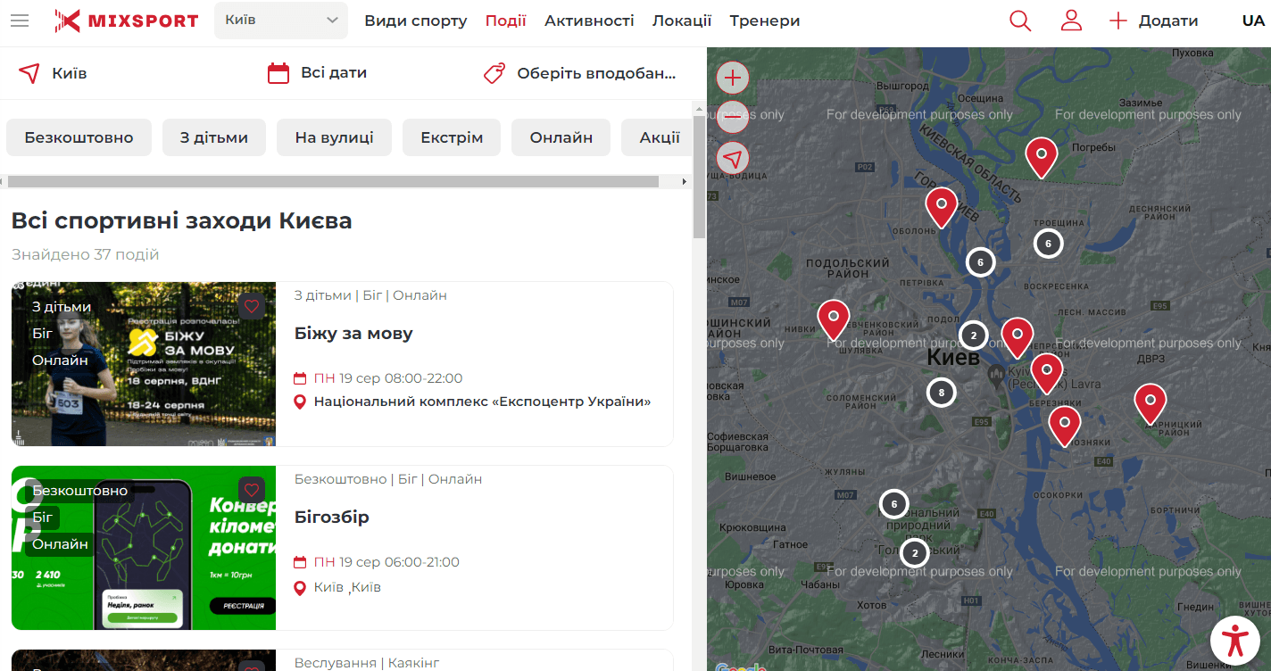Open the Бігозбір event image

(144, 548)
